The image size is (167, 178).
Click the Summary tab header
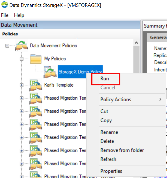pos(155,26)
